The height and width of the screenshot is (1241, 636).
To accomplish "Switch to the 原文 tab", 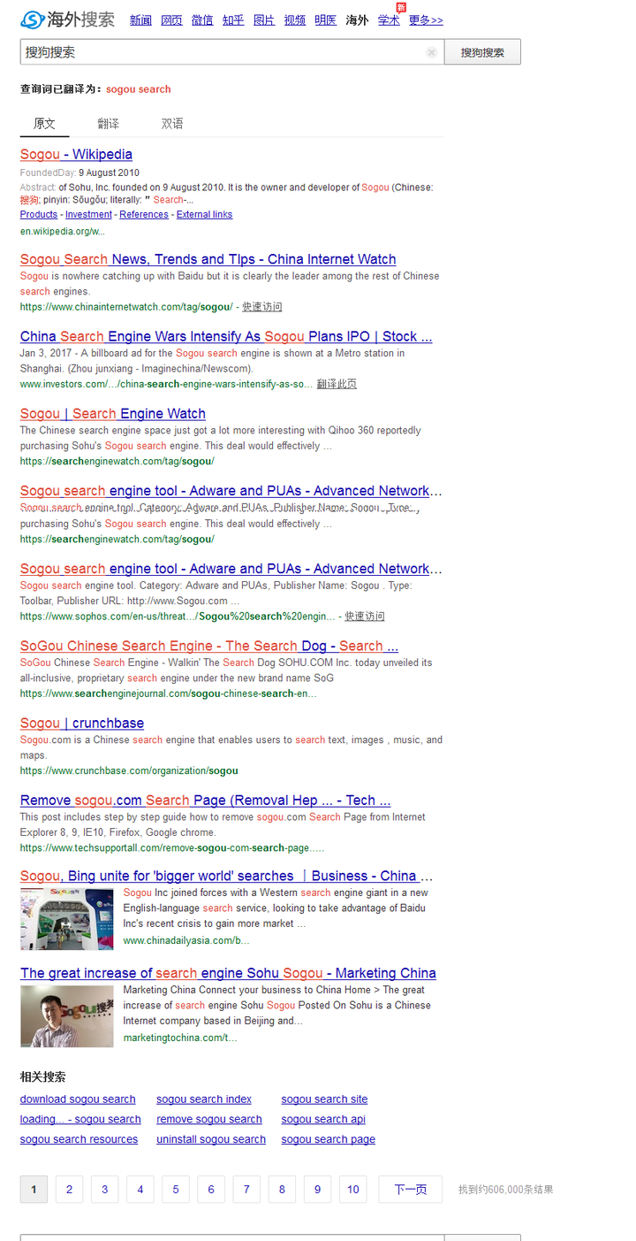I will [x=44, y=124].
